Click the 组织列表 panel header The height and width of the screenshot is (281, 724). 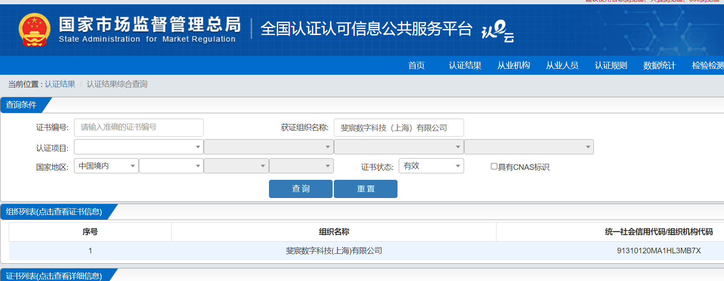(x=54, y=212)
